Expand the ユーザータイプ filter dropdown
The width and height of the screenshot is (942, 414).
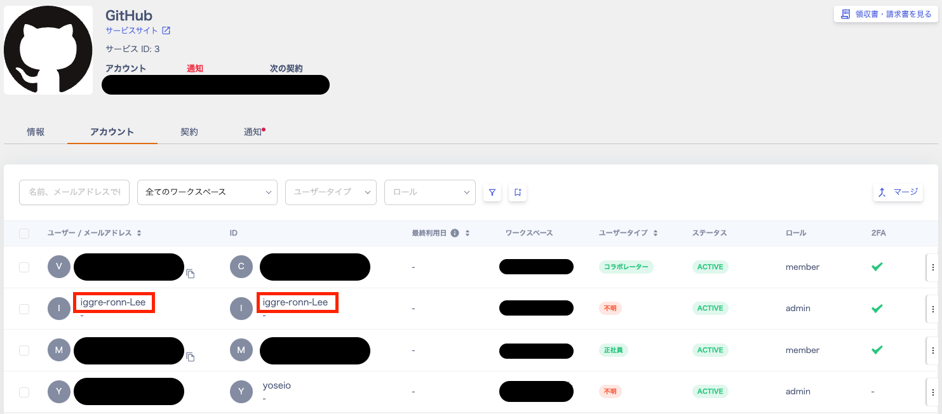tap(331, 192)
